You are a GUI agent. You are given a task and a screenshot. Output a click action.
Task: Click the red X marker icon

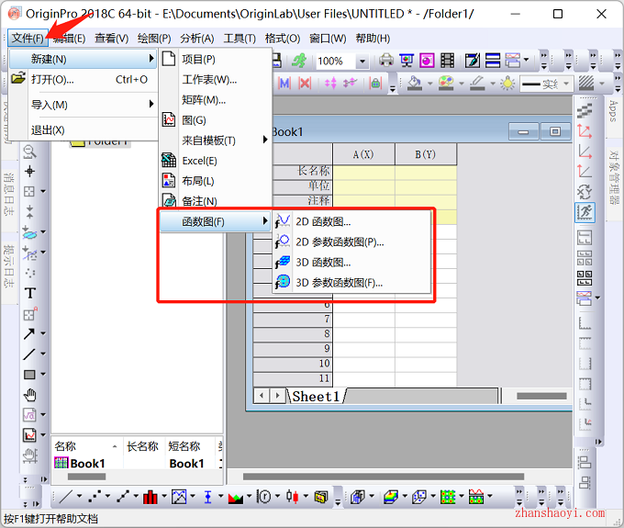point(305,83)
